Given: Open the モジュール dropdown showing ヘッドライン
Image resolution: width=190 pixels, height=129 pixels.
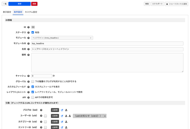Looking at the screenshot, I should 62,38.
